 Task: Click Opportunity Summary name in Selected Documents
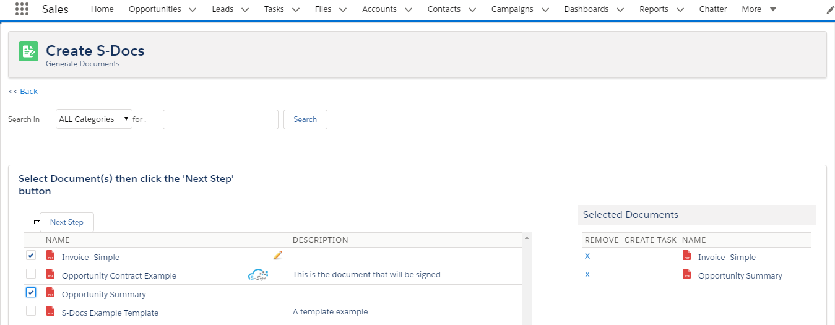tap(740, 276)
